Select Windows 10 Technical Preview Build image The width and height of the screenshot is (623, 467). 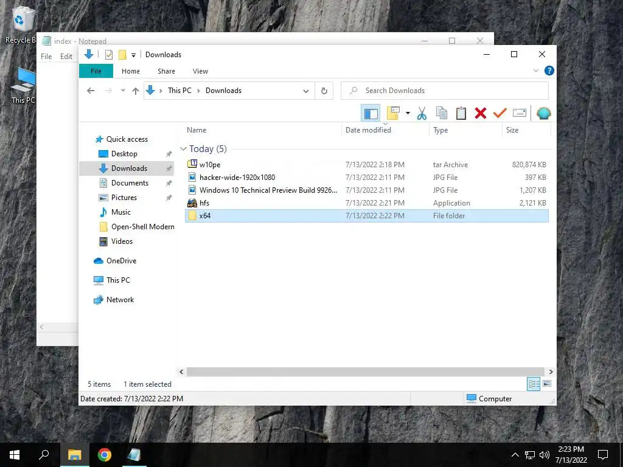pos(366,190)
